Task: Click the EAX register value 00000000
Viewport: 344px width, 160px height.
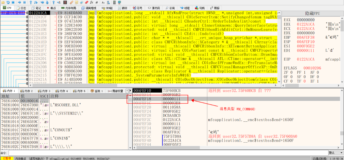Action: pyautogui.click(x=306, y=20)
